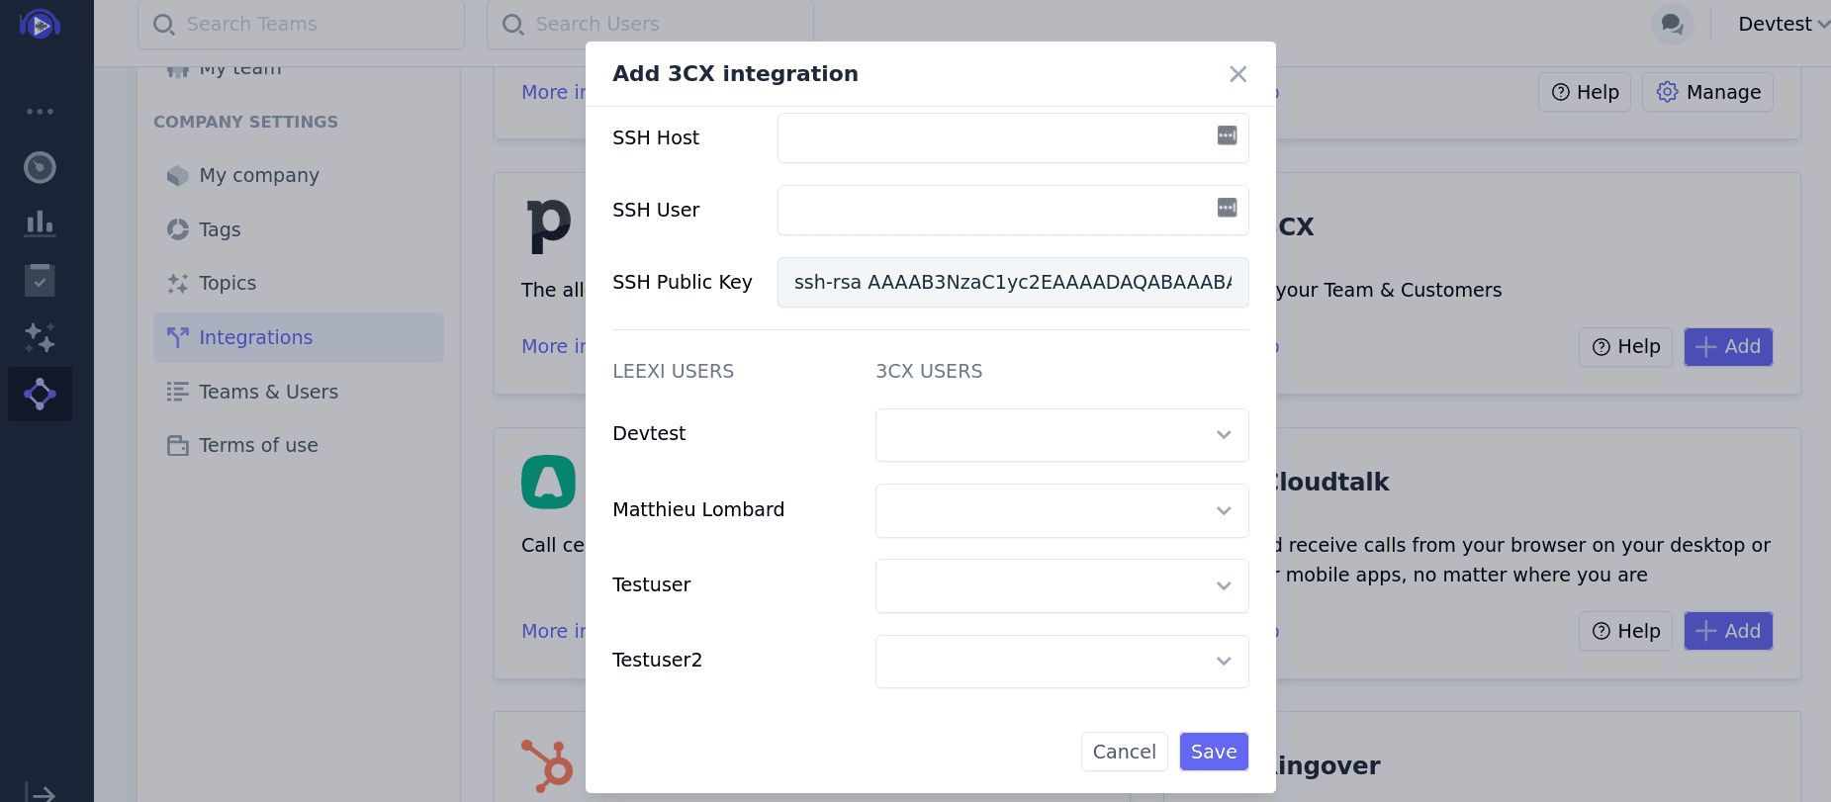1831x802 pixels.
Task: Click the password manager icon in SSH User
Action: (x=1227, y=208)
